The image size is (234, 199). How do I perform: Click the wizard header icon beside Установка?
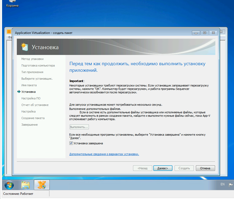(25, 47)
